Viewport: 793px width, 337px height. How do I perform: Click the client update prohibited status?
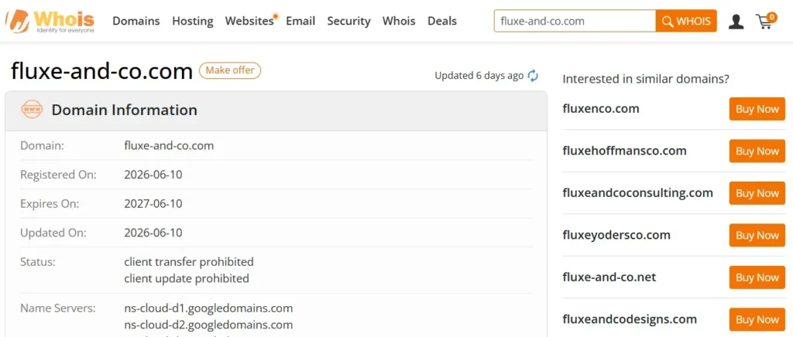[x=187, y=278]
